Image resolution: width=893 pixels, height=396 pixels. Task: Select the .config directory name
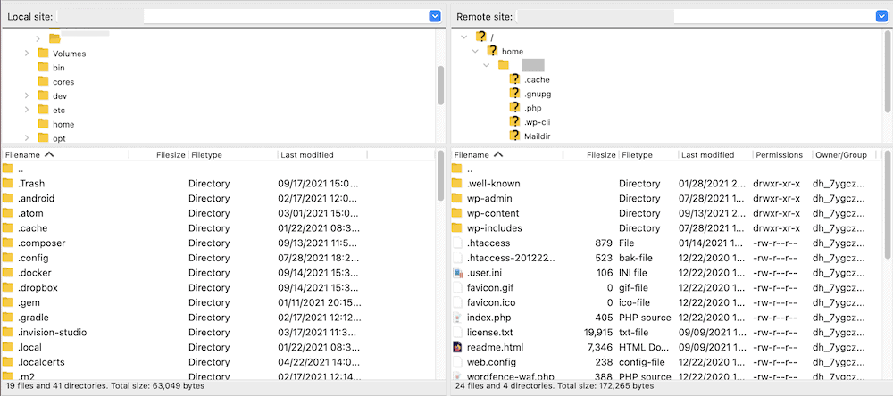[33, 258]
